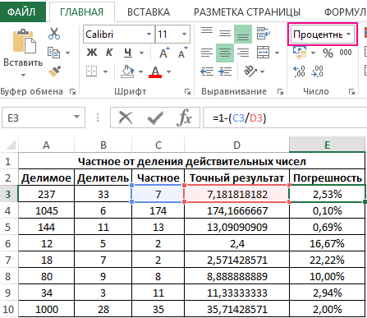Increase decimal places icon
367x318 pixels.
(299, 71)
